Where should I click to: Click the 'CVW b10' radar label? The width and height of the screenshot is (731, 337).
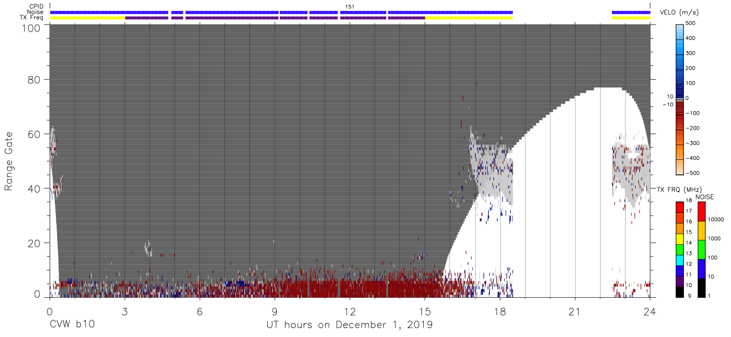pyautogui.click(x=71, y=325)
